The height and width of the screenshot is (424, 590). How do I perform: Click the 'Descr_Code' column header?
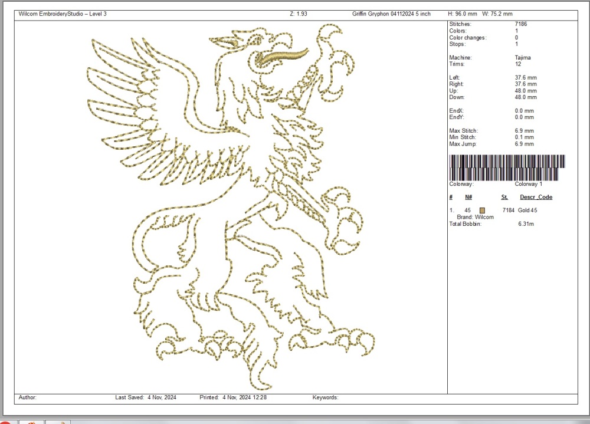tap(536, 197)
